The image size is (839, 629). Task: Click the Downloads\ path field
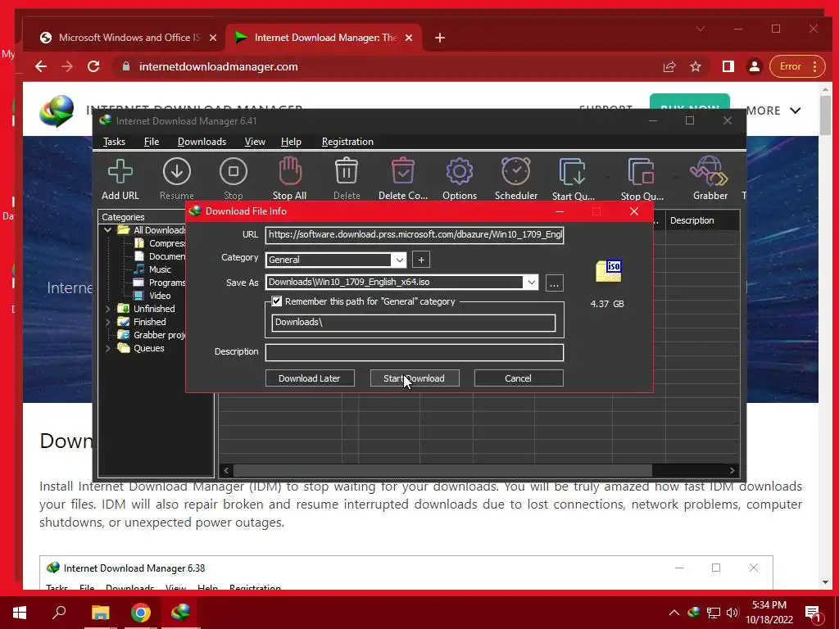tap(413, 323)
